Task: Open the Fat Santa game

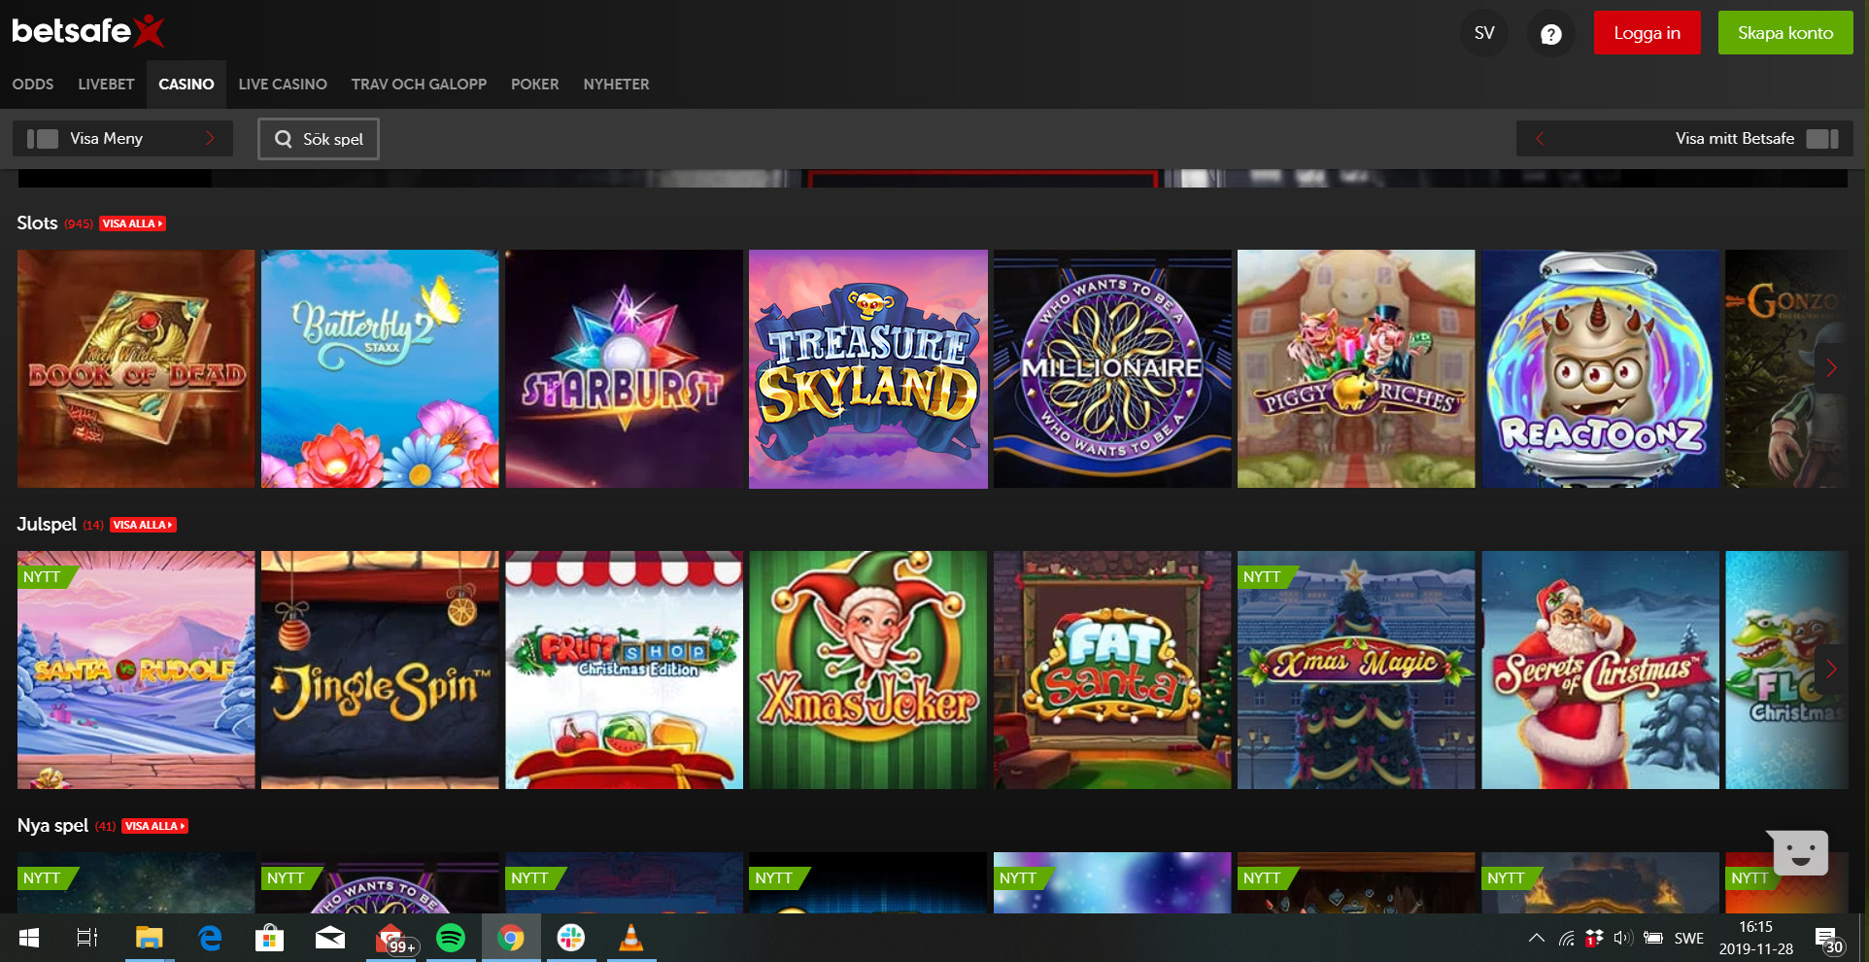Action: pyautogui.click(x=1112, y=670)
